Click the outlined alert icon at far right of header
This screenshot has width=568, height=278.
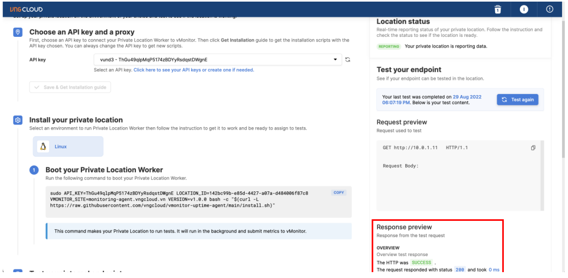coord(549,9)
